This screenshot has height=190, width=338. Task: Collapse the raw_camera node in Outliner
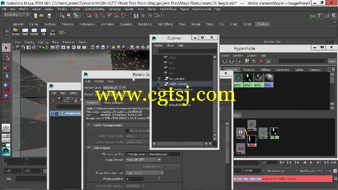tap(159, 79)
